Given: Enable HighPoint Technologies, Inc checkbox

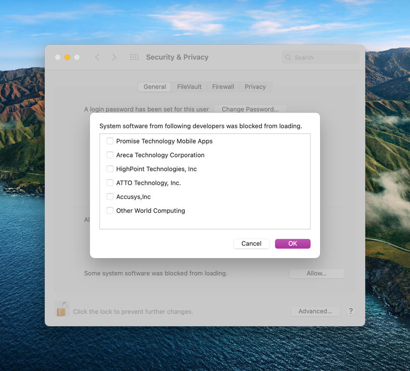Looking at the screenshot, I should (x=110, y=169).
